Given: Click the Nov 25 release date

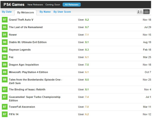Looking at the screenshot, I should tap(147, 80).
